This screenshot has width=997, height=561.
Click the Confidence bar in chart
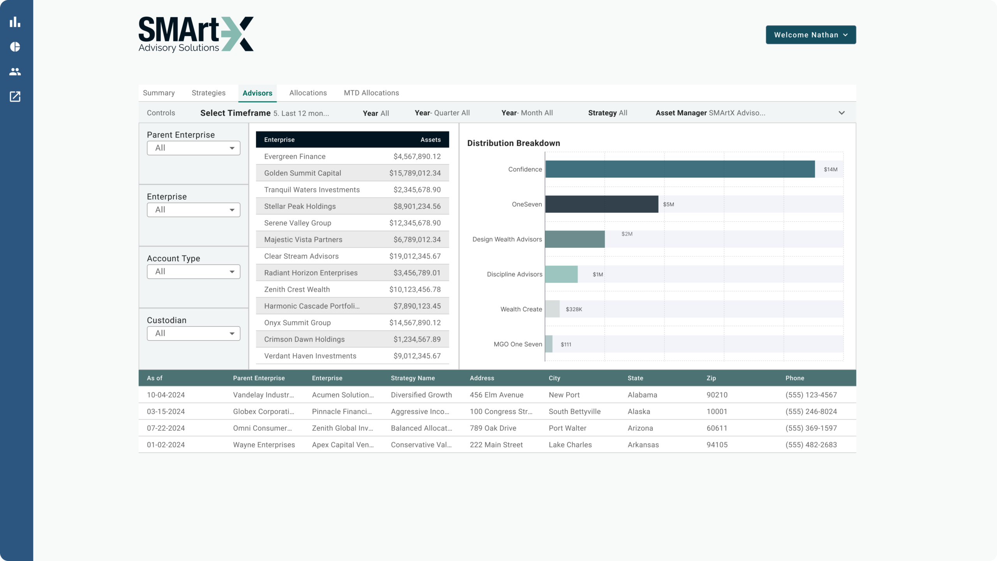(680, 169)
